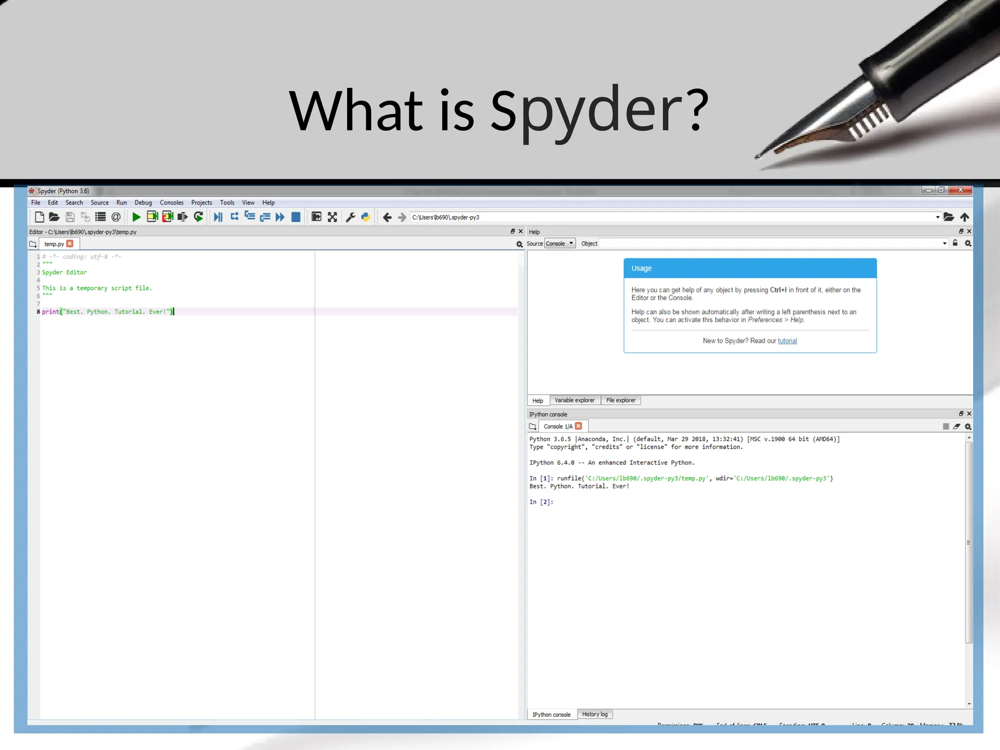Image resolution: width=1000 pixels, height=750 pixels.
Task: Click the print statement on line 8
Action: pyautogui.click(x=107, y=312)
